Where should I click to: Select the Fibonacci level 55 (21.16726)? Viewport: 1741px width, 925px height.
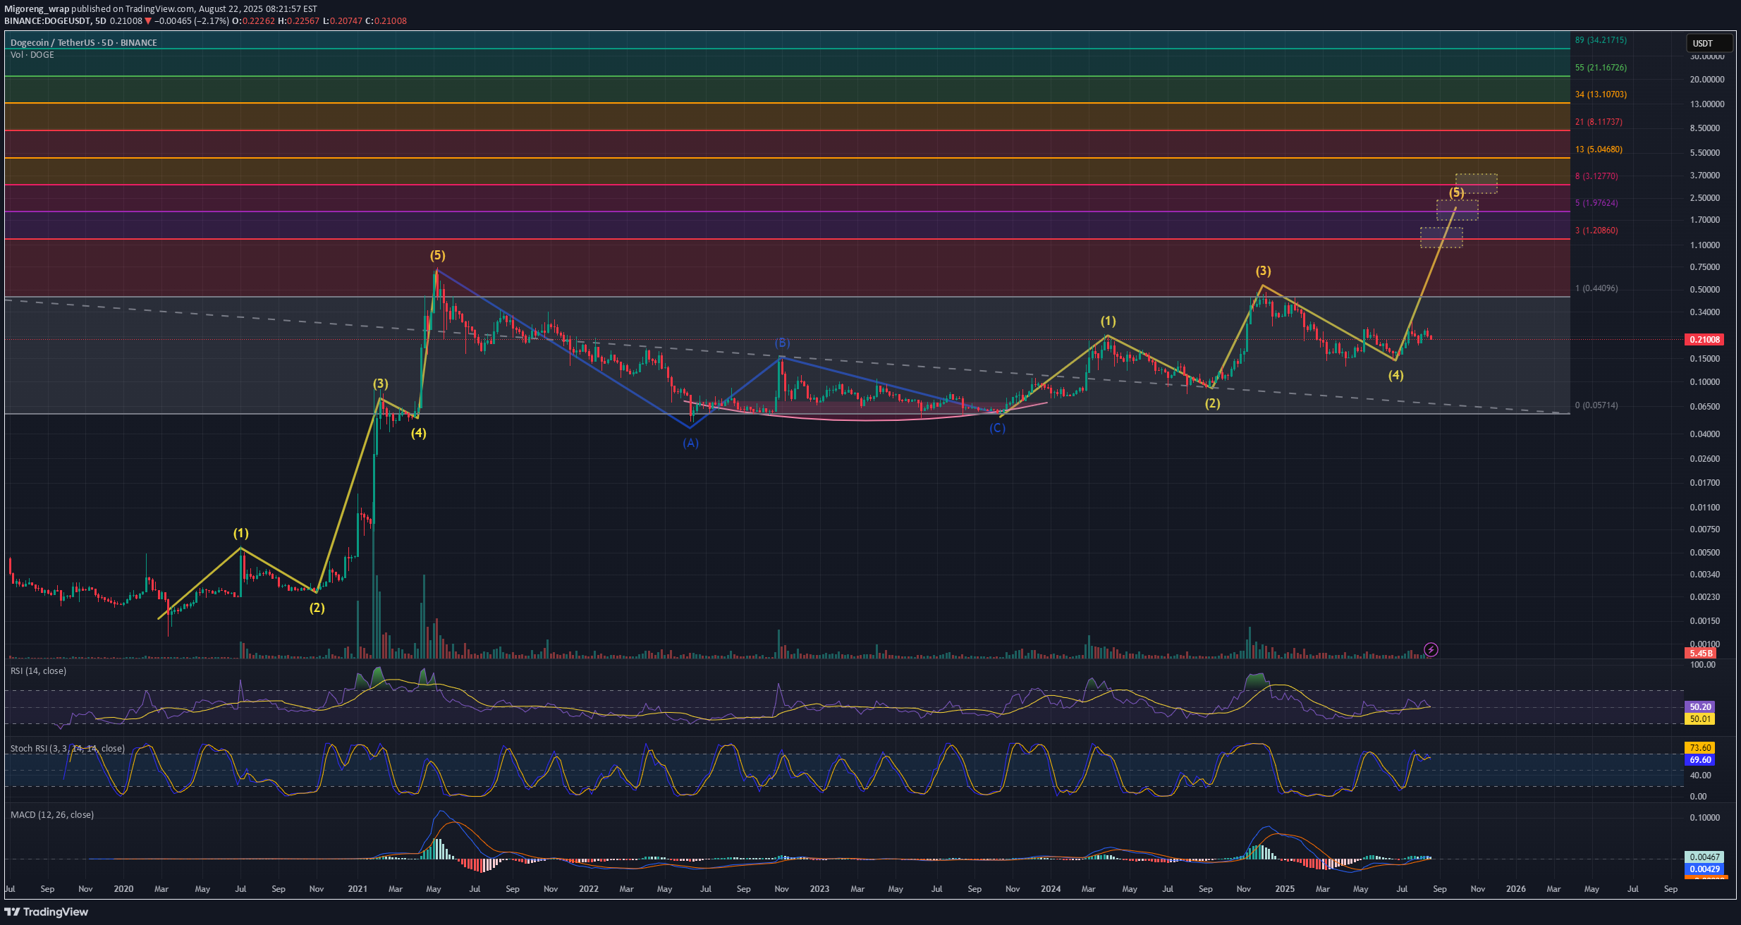tap(1601, 68)
